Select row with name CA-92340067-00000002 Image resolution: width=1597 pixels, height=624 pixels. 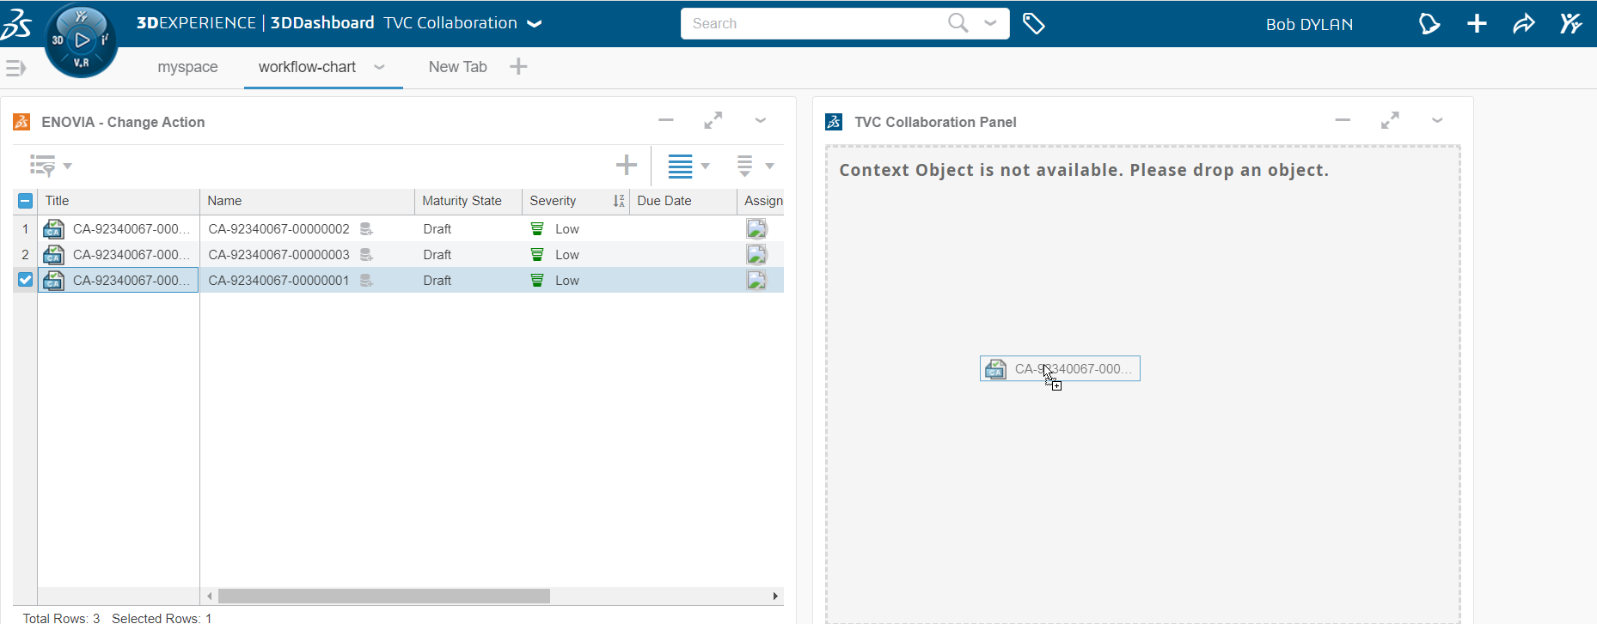278,229
